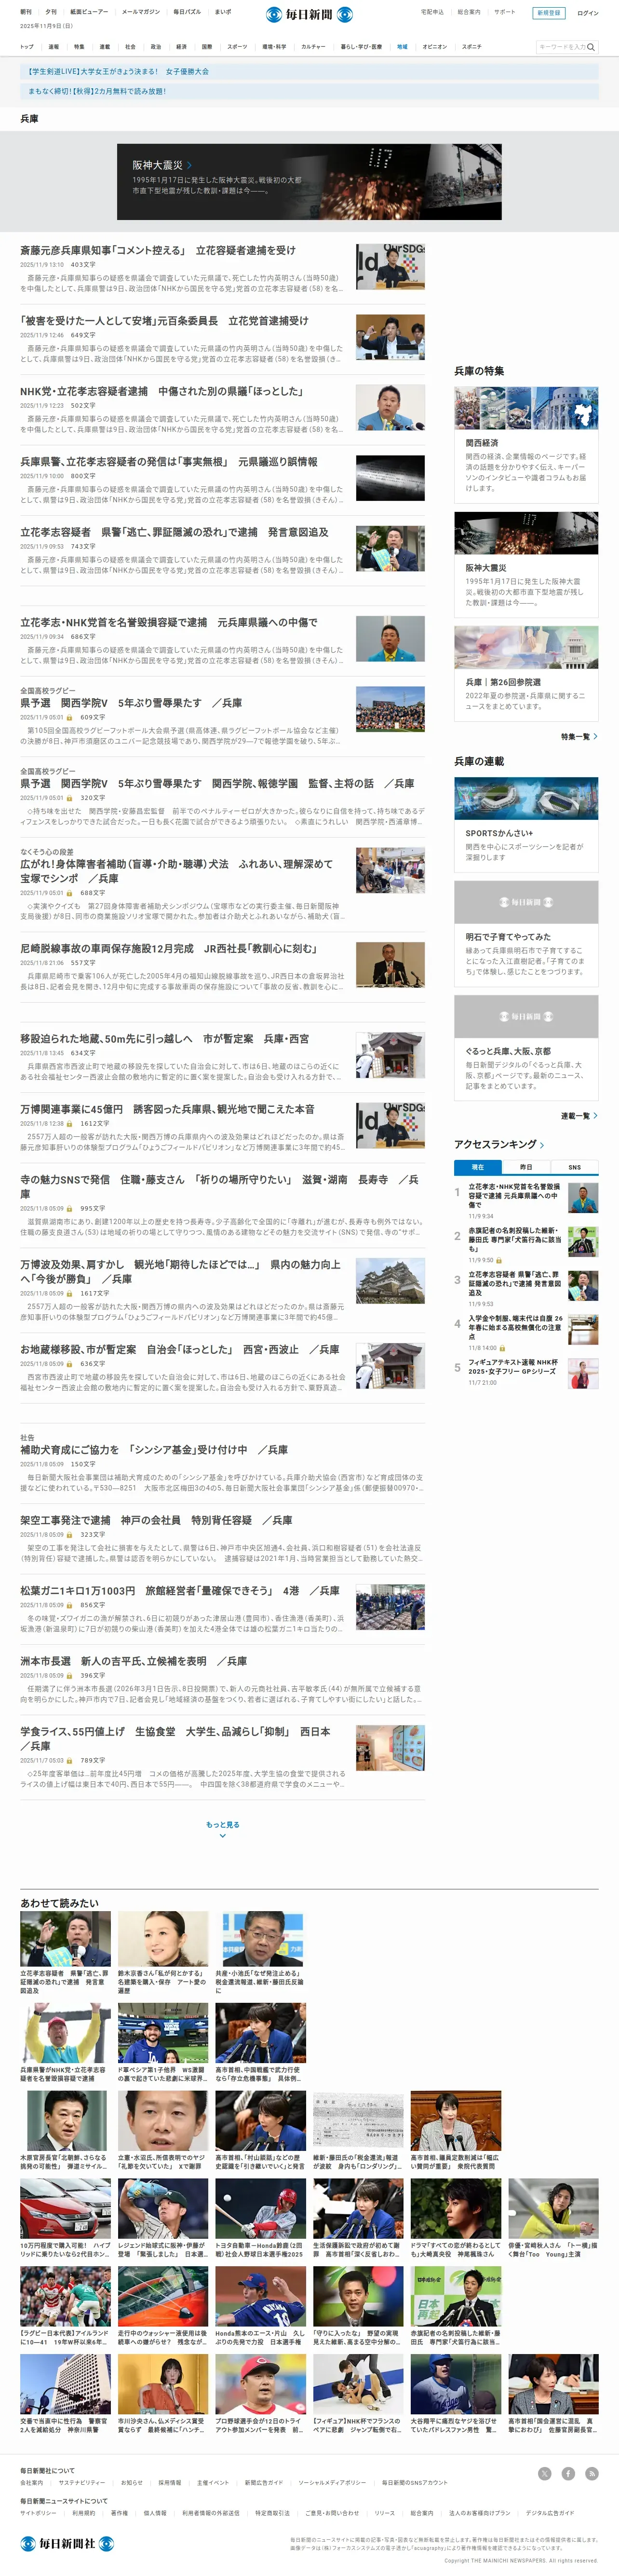Open 明石で子育てやってみた series card
The height and width of the screenshot is (2576, 619).
coord(526,933)
